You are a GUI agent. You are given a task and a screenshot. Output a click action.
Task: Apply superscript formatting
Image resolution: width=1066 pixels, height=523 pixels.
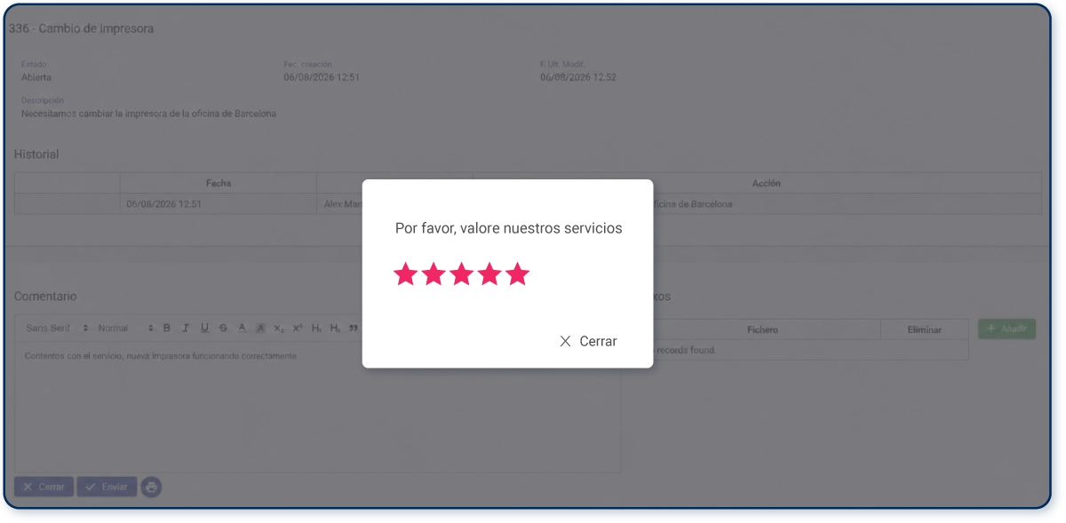click(x=298, y=329)
